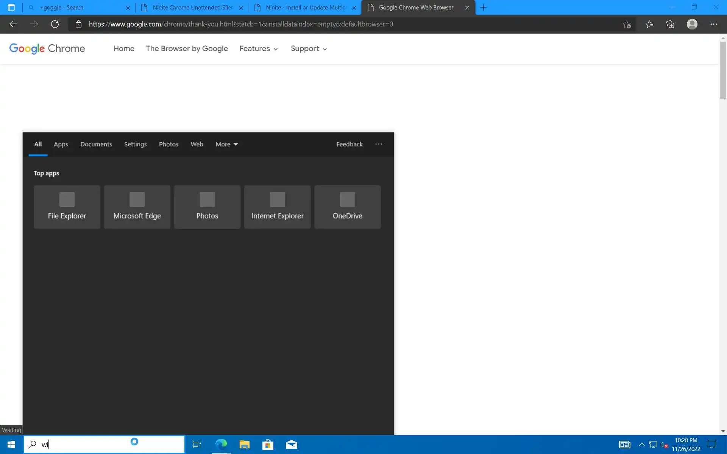Click the back navigation arrow
Viewport: 727px width, 454px height.
13,24
